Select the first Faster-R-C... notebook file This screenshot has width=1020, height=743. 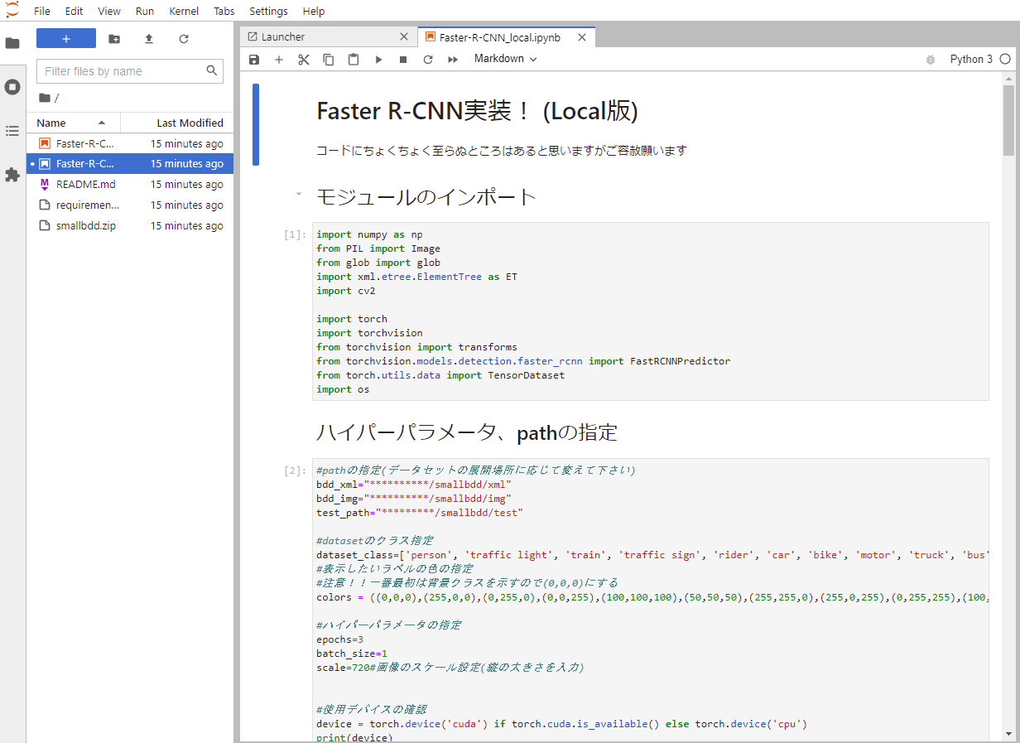coord(130,143)
